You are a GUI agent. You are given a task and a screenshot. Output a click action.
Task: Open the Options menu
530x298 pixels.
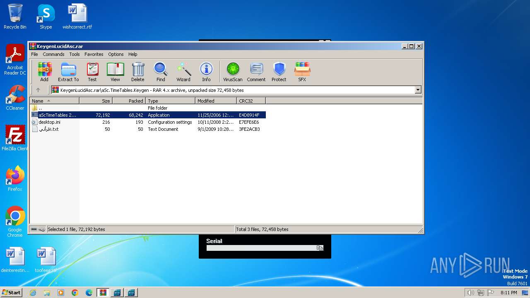pos(116,54)
